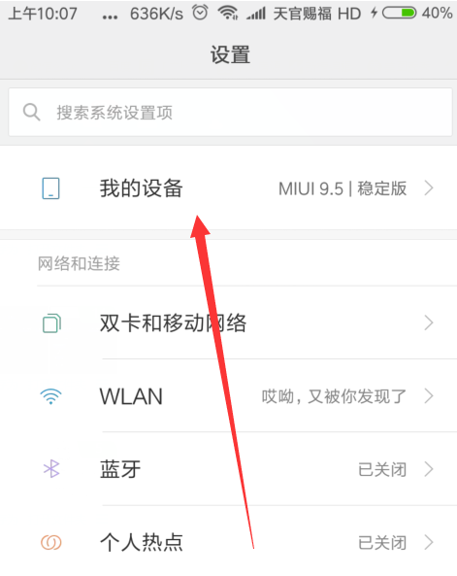This screenshot has height=576, width=457.
Task: Tap the alarm clock status icon
Action: pyautogui.click(x=200, y=13)
